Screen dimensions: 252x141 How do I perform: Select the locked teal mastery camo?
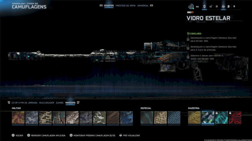tap(221, 118)
